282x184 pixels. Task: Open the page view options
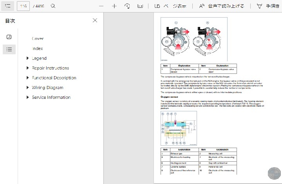(170, 6)
